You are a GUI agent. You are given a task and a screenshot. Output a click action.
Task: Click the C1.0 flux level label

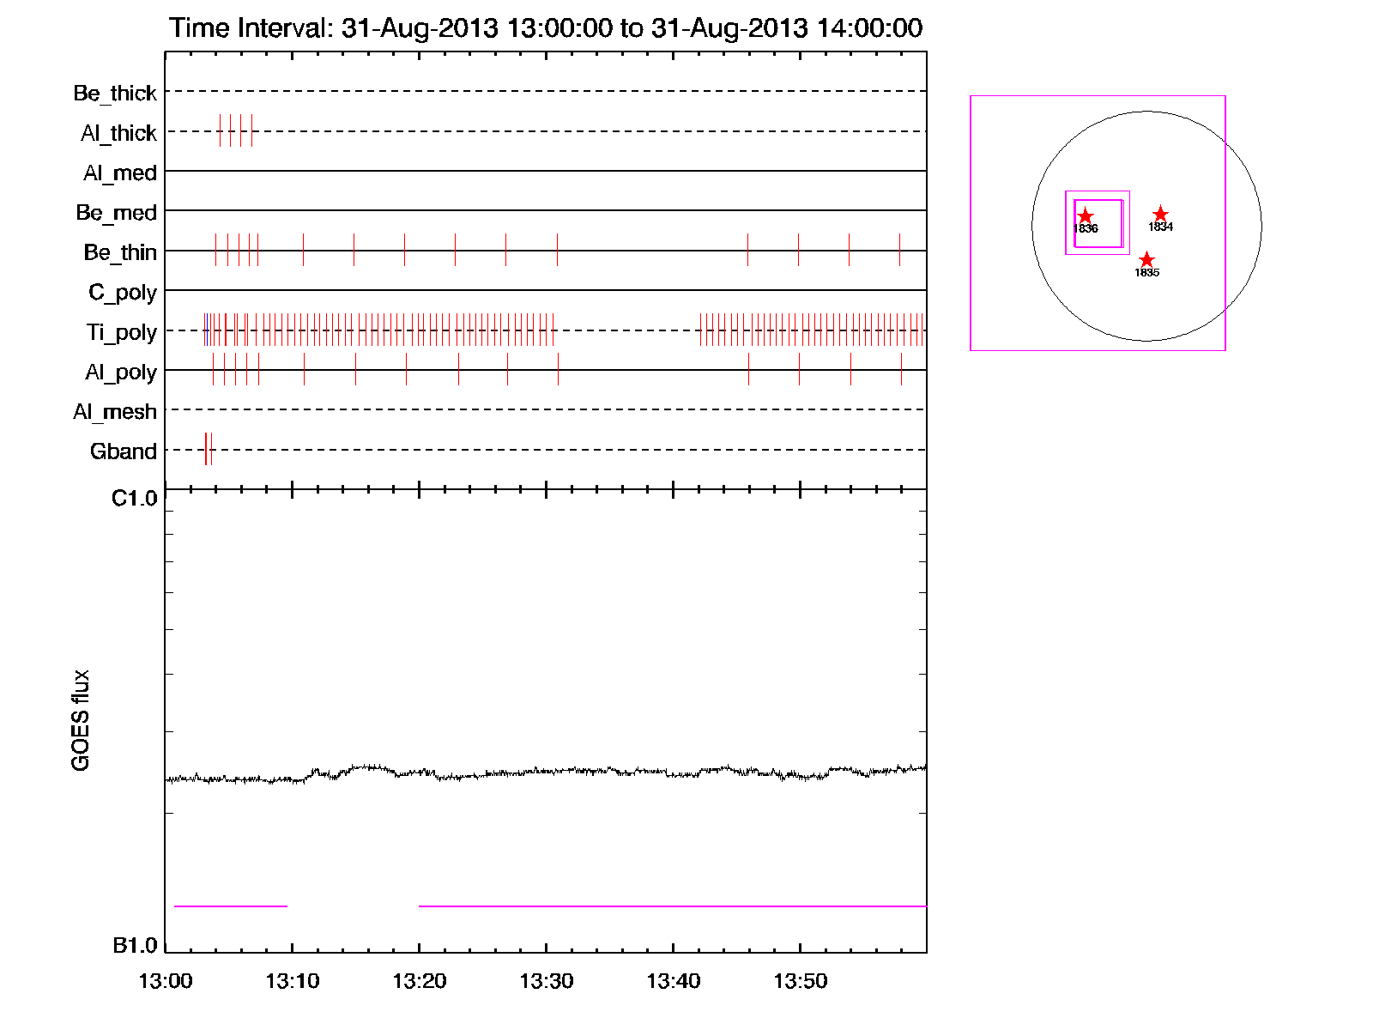135,499
